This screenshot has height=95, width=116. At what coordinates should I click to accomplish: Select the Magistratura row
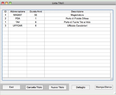[x=56, y=15]
